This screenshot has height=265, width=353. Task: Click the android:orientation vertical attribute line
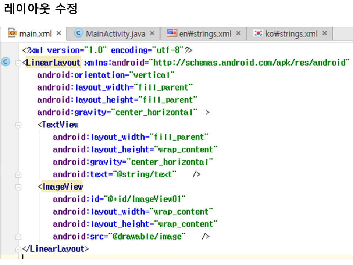pyautogui.click(x=106, y=75)
